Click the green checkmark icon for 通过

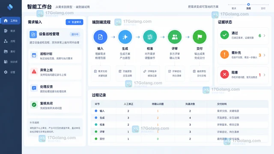pos(224,35)
